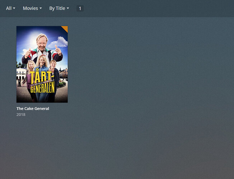Click the orange unwatched corner marker on poster
Viewport: 234px width, 179px height.
coord(66,28)
